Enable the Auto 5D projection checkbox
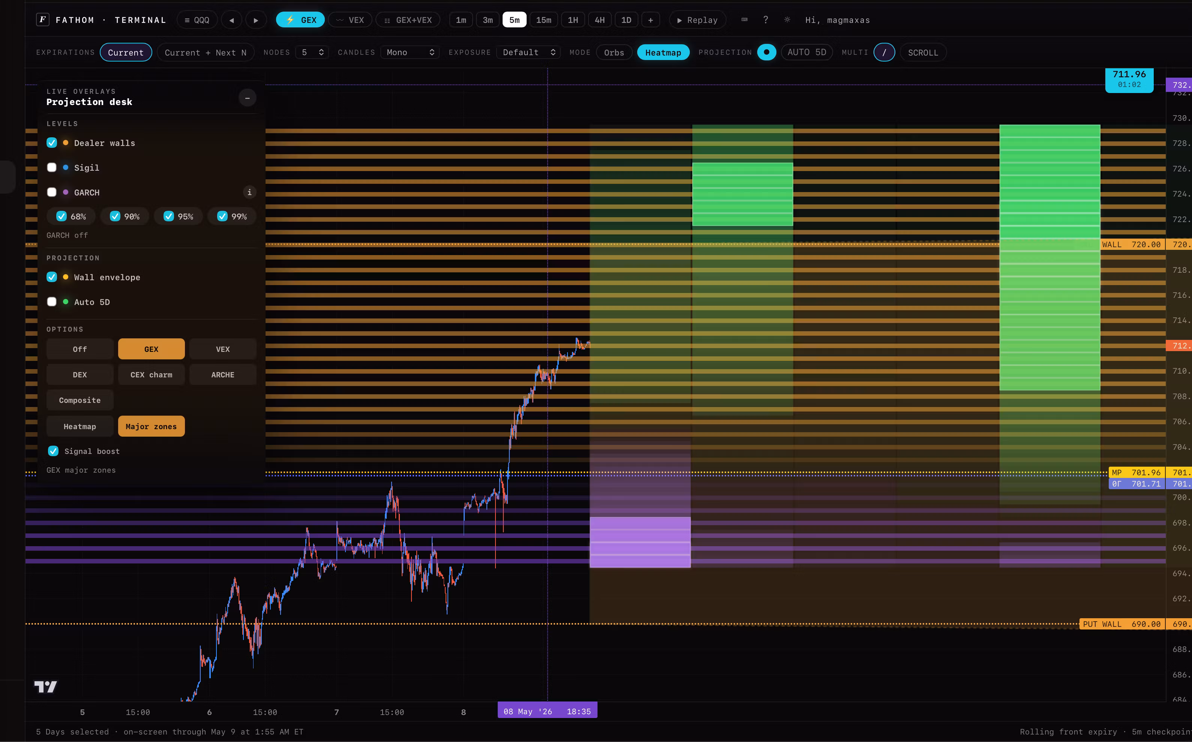1192x742 pixels. (51, 301)
